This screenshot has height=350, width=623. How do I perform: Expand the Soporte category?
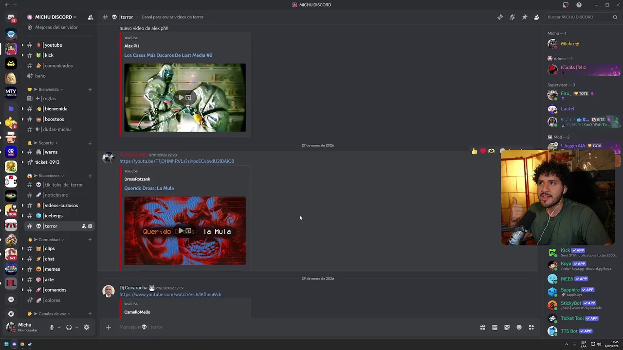pyautogui.click(x=45, y=143)
